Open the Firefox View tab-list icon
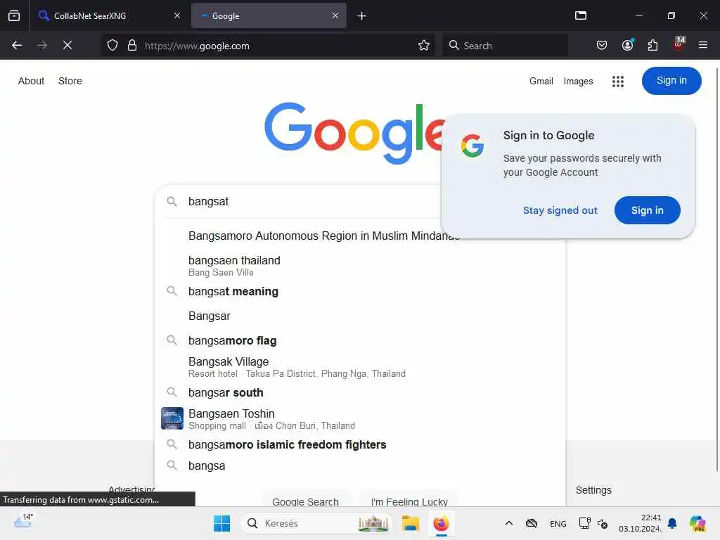 click(x=14, y=15)
